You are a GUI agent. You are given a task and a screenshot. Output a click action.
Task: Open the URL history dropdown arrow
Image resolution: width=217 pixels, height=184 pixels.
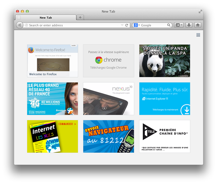coord(122,25)
